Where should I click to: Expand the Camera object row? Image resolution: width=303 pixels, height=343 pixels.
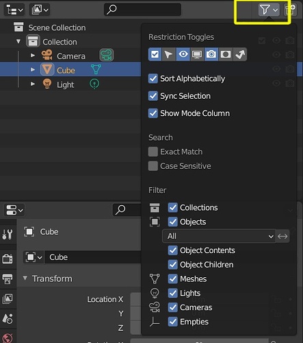coord(33,56)
